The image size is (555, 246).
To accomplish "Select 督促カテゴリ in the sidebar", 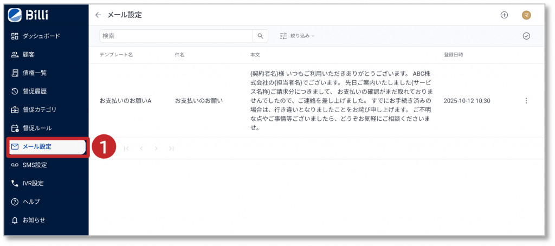I will pos(39,109).
